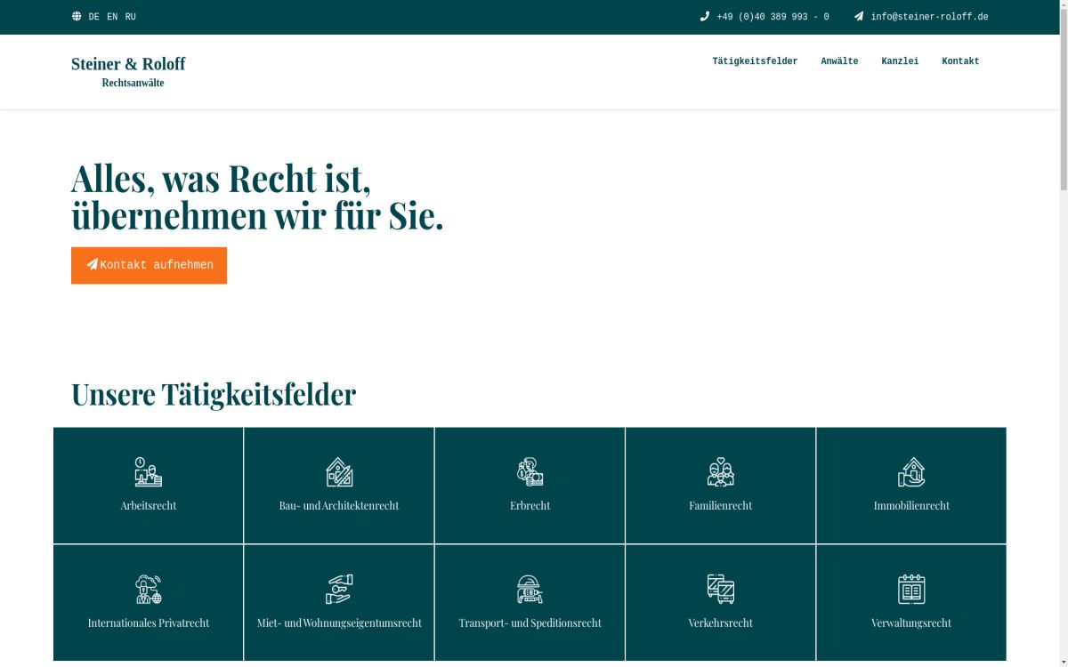Select the Immobilienrecht house-in-hand icon
Screen dimensions: 1068x667
[911, 472]
